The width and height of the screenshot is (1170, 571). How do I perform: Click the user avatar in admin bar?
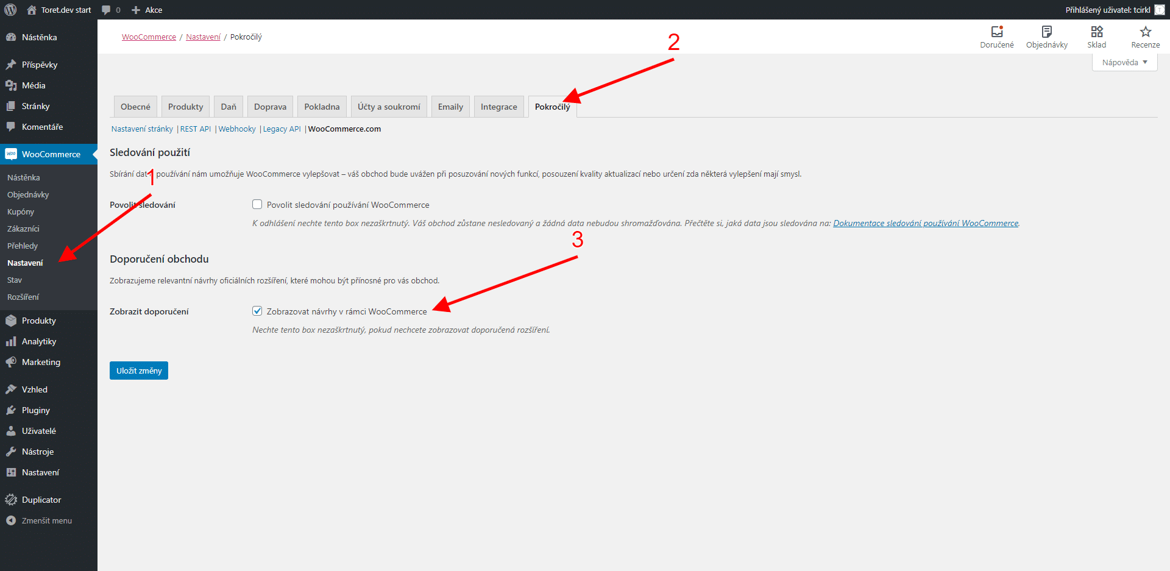coord(1160,10)
